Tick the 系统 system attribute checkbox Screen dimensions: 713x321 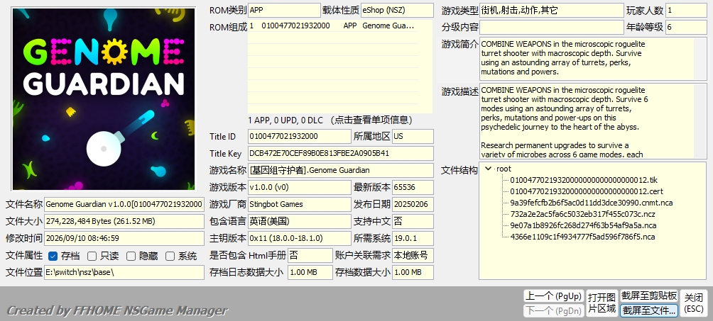tap(170, 256)
